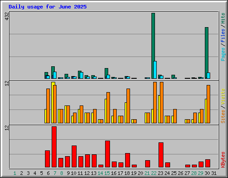
Task: Click green day label 8 on the x-axis
Action: [x=61, y=173]
